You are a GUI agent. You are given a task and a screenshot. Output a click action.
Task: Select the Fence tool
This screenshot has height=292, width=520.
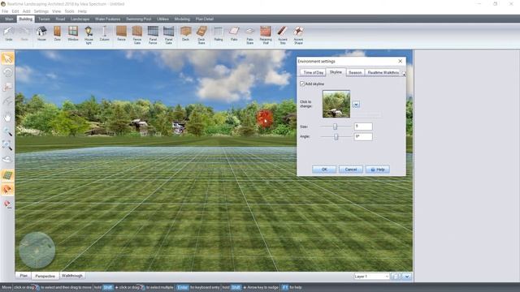[121, 34]
